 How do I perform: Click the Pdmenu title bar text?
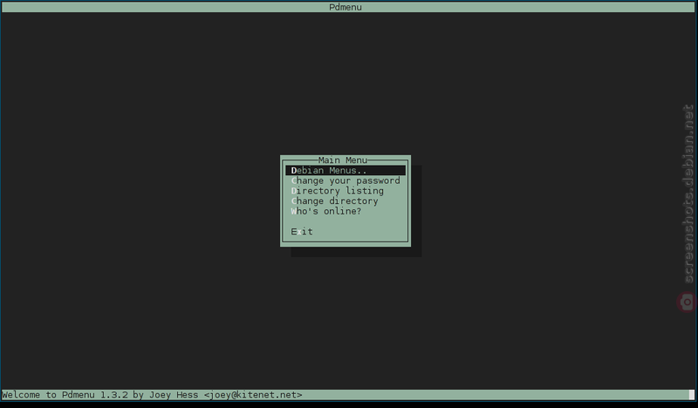tap(346, 7)
